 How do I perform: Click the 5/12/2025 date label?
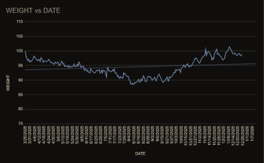(x=63, y=135)
